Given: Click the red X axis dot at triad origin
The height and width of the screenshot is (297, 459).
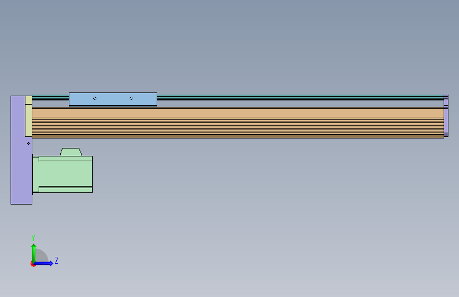Looking at the screenshot, I should 33,264.
